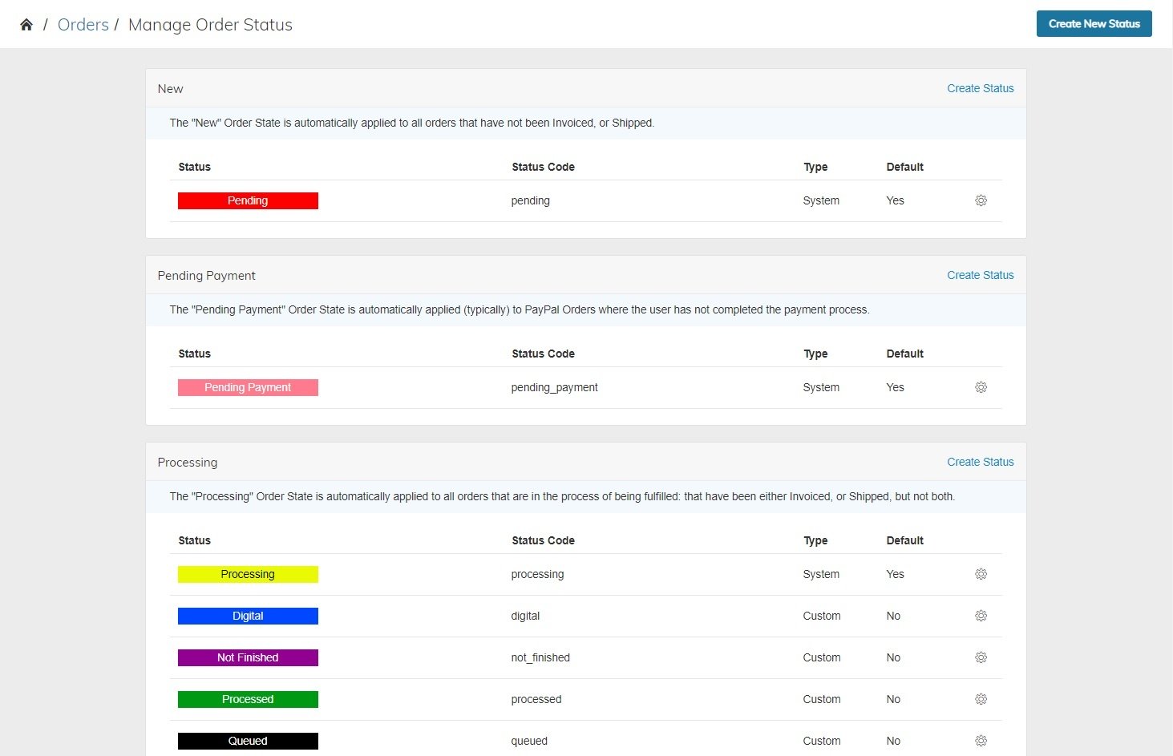Click the pink Pending Payment status label
This screenshot has width=1173, height=756.
248,387
